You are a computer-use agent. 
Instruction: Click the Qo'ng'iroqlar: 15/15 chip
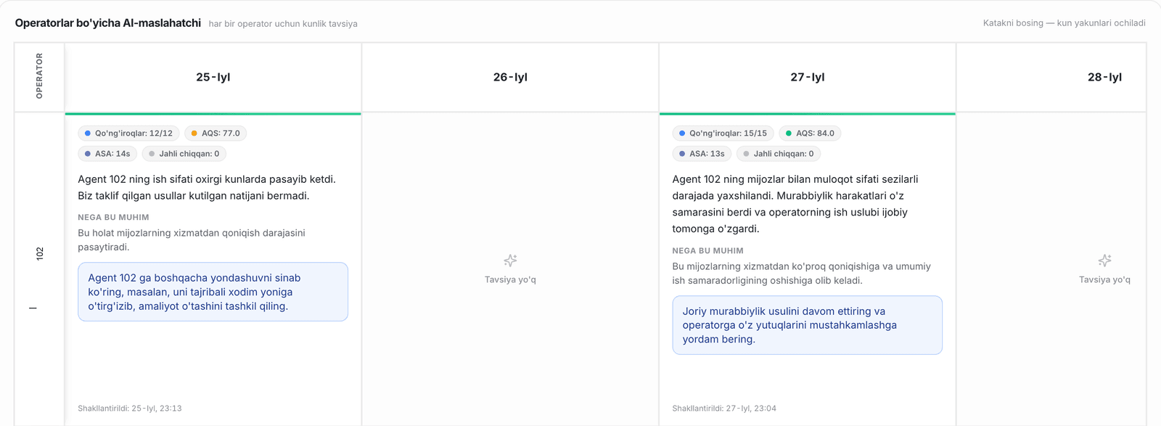pyautogui.click(x=723, y=134)
